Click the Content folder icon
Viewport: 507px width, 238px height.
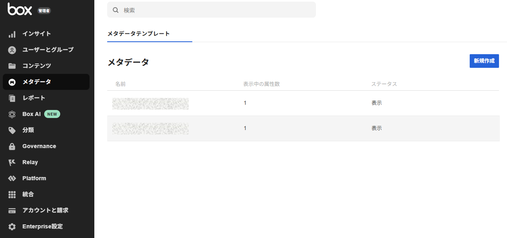tap(12, 66)
